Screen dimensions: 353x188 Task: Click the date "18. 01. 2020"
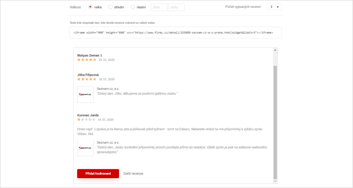[x=107, y=79]
